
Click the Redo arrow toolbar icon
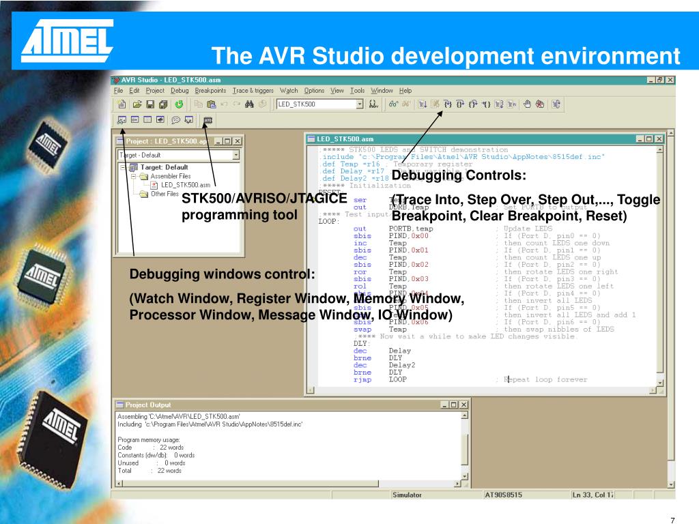[237, 104]
